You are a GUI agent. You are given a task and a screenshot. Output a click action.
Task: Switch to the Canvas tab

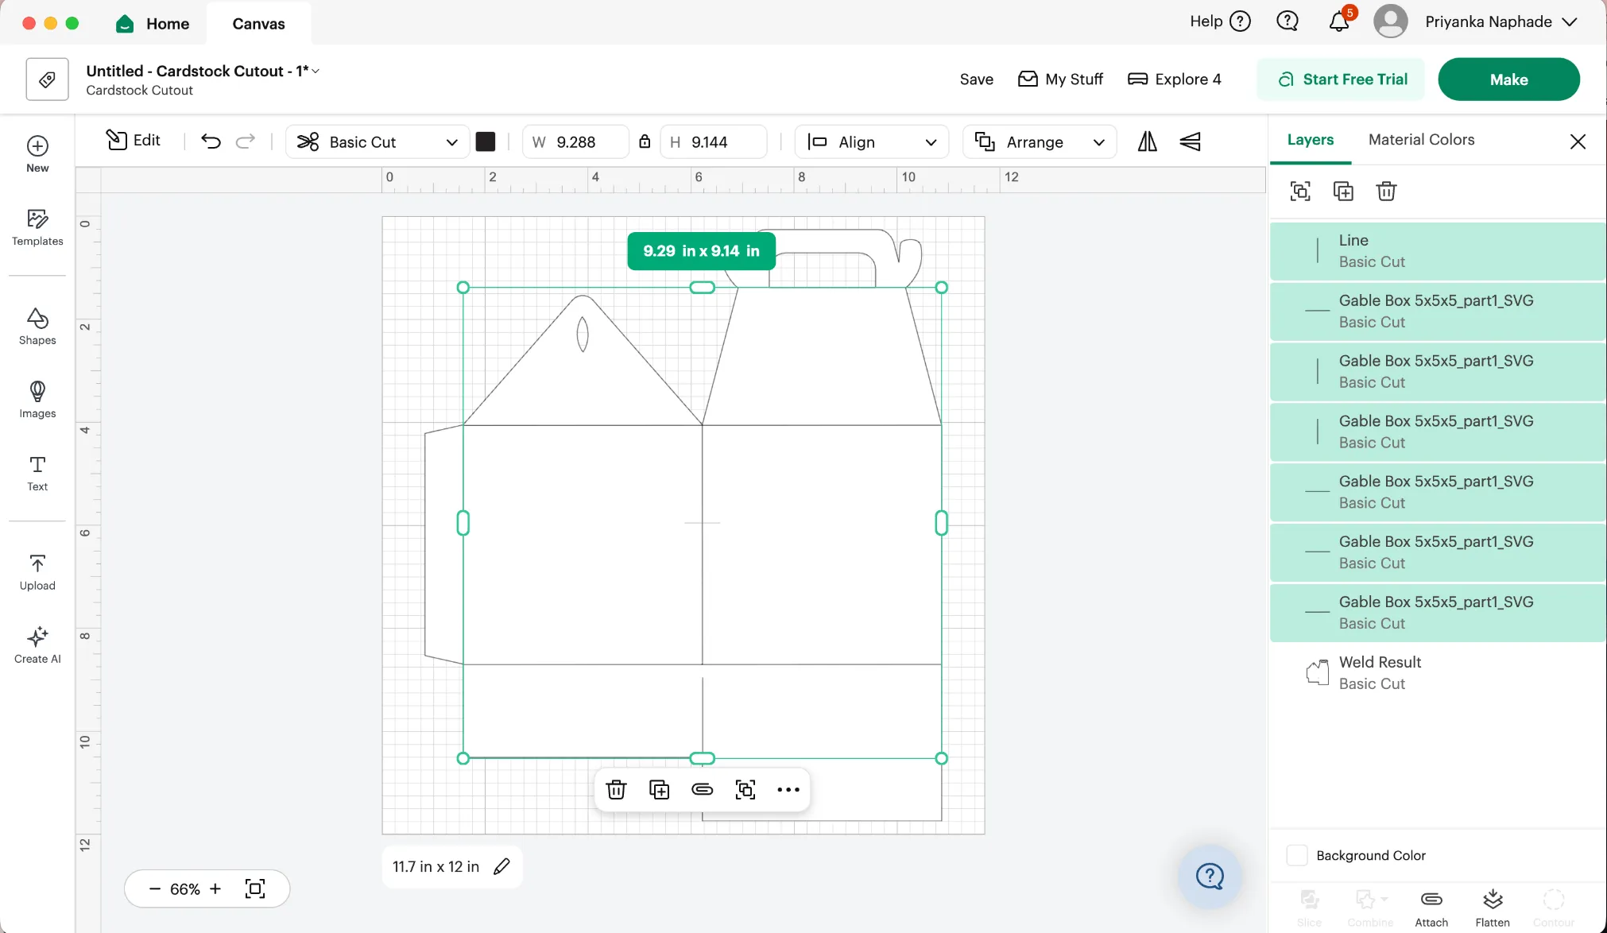point(258,23)
